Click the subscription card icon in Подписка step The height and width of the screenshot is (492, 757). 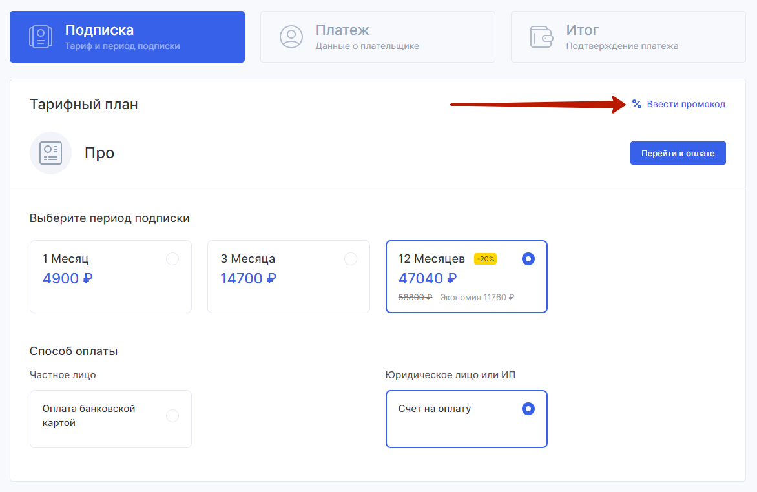pyautogui.click(x=41, y=37)
